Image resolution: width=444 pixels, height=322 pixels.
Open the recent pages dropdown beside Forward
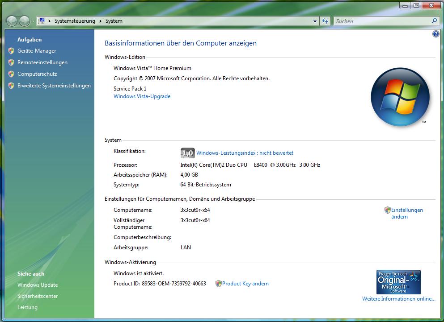point(33,21)
